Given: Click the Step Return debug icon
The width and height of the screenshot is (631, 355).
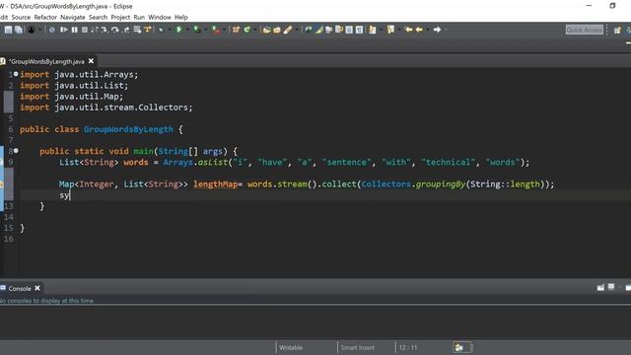Looking at the screenshot, I should (x=126, y=30).
